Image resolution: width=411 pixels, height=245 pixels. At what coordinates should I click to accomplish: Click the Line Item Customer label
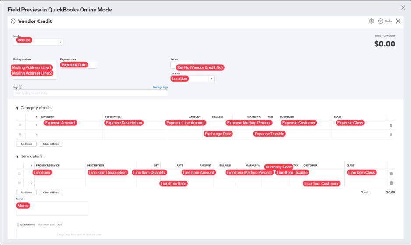point(321,183)
